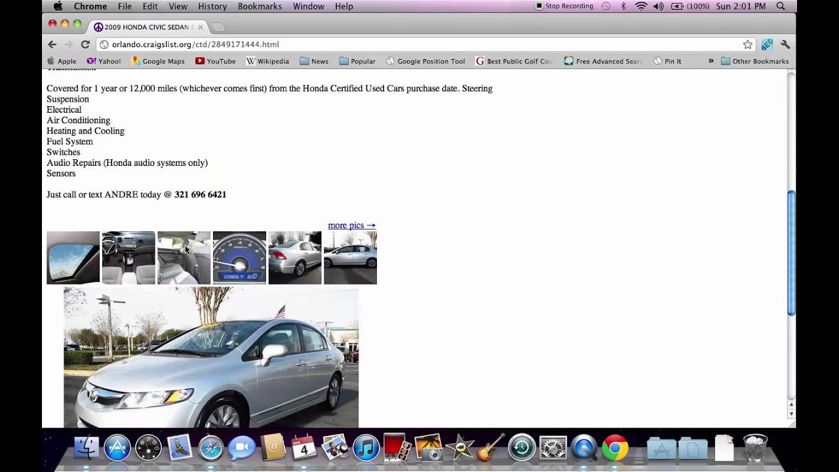The image size is (839, 472).
Task: Open the Time Machine menu bar icon
Action: 606,6
